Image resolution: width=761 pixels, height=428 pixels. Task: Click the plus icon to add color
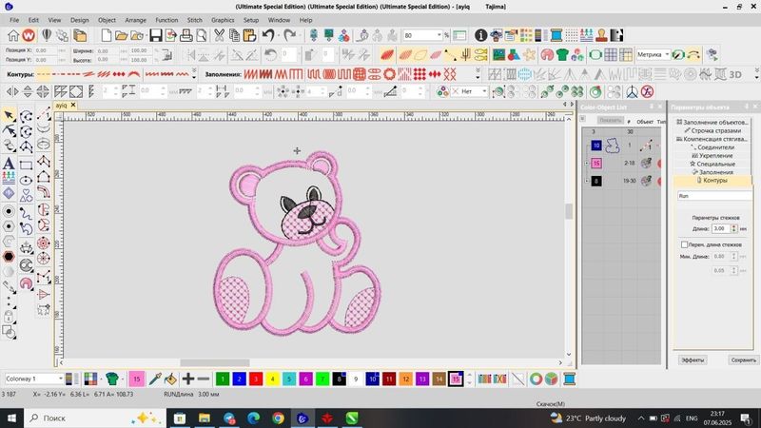coord(187,379)
